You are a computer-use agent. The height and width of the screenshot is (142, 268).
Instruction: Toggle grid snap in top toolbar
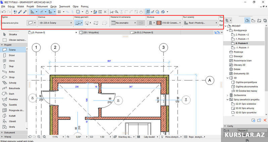59,11
